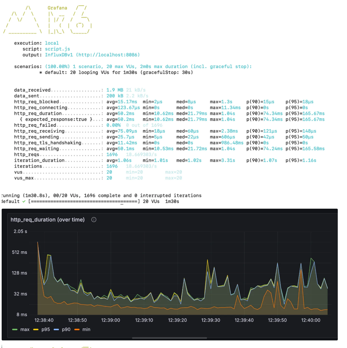Click the 'local' execution value
The image size is (347, 348).
(52, 43)
